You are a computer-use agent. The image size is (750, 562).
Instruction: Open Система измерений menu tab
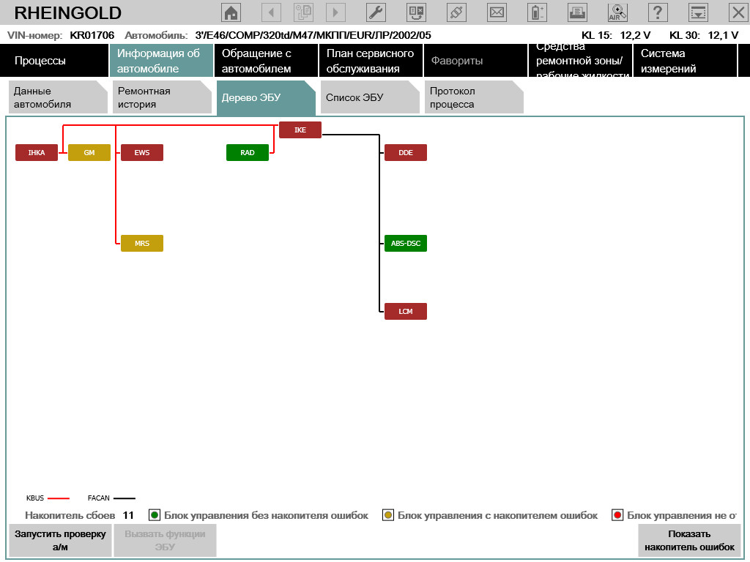[685, 61]
